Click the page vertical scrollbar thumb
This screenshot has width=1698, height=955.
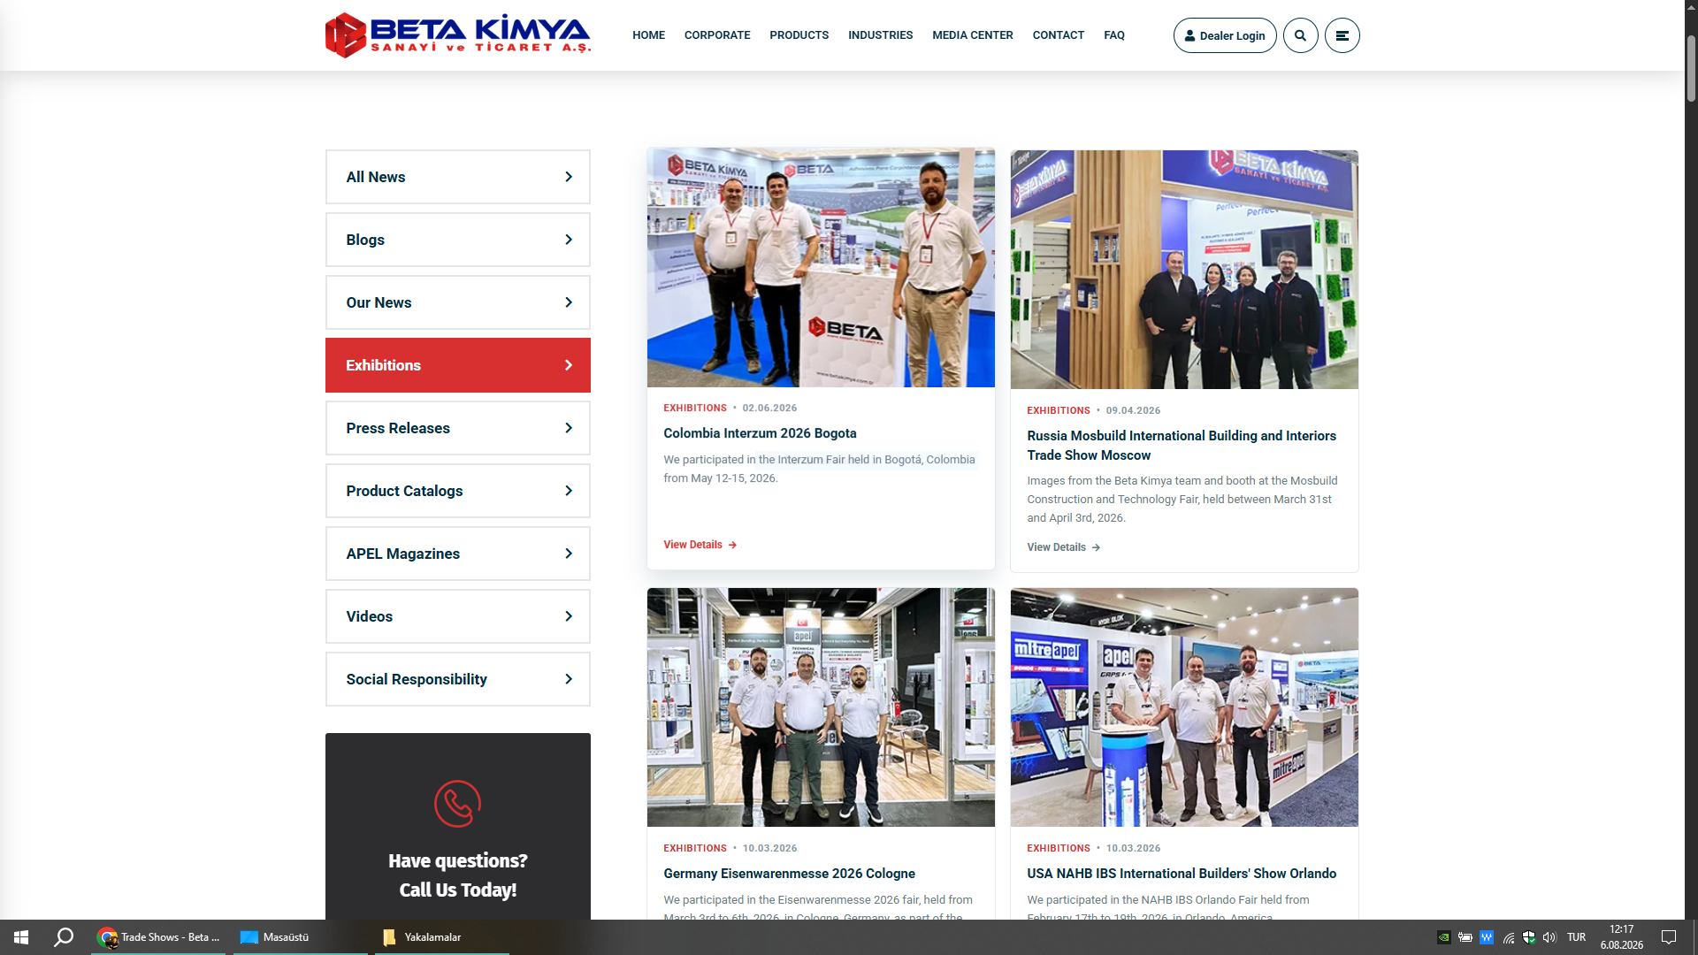[1691, 68]
